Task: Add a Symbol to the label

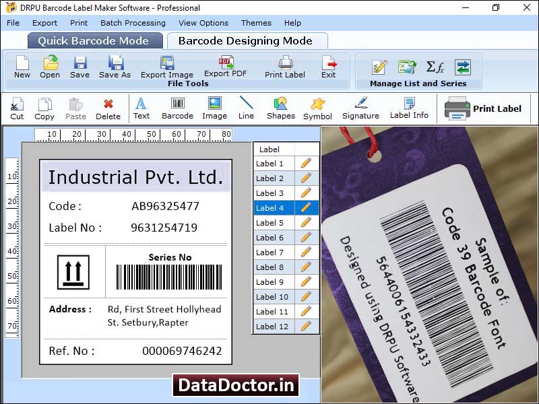Action: tap(317, 108)
